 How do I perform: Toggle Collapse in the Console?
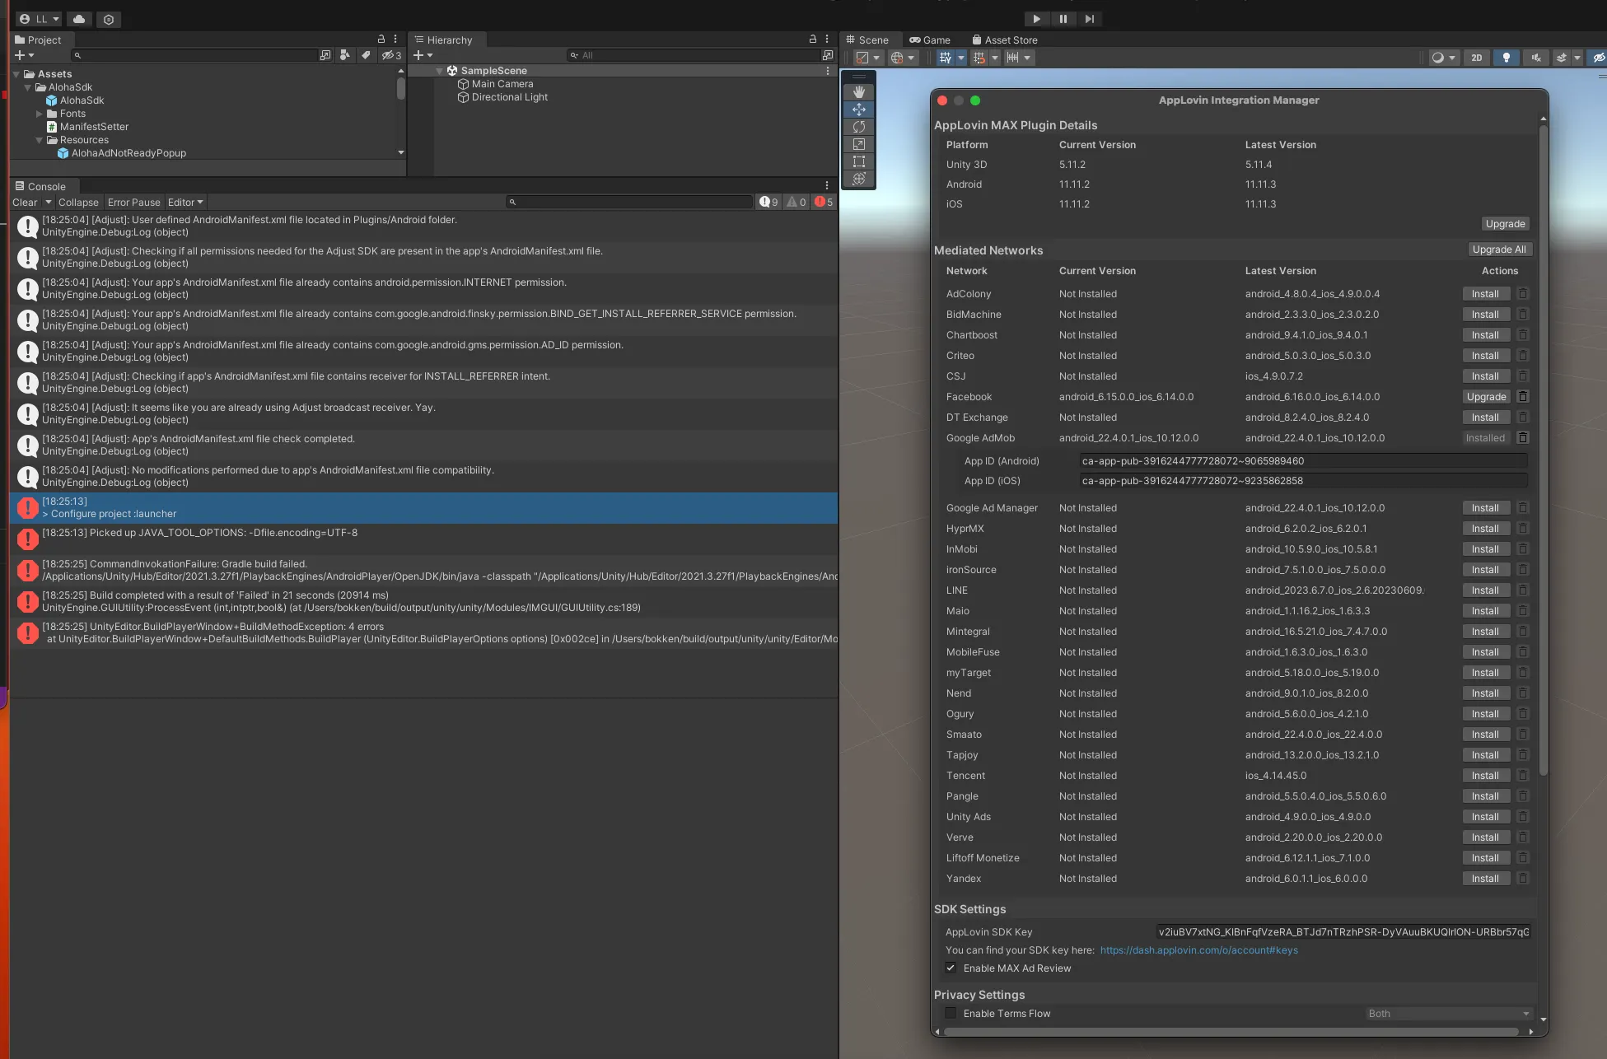[x=78, y=203]
